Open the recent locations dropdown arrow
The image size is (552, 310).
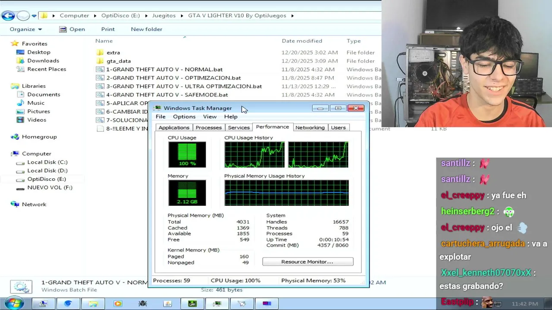pos(34,16)
